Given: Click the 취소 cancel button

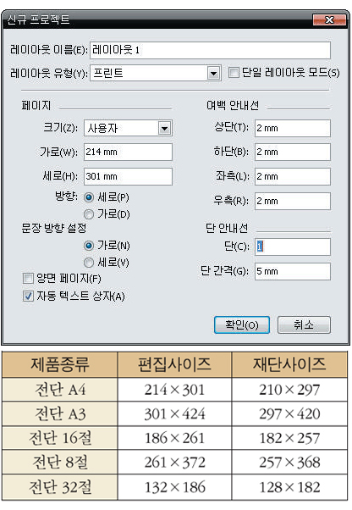Looking at the screenshot, I should point(304,325).
